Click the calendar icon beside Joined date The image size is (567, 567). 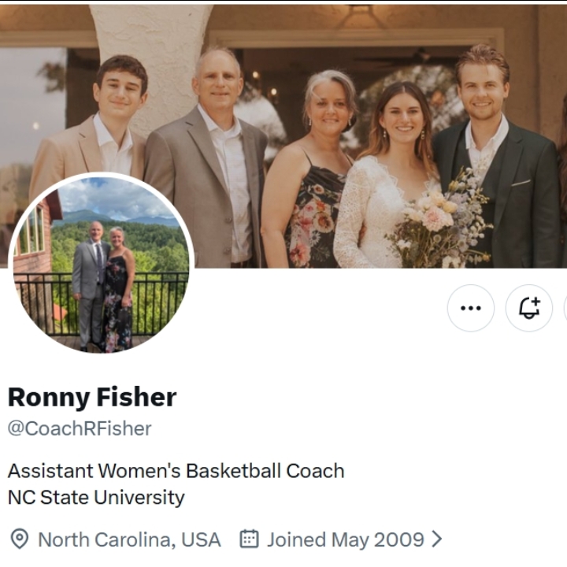pyautogui.click(x=249, y=539)
